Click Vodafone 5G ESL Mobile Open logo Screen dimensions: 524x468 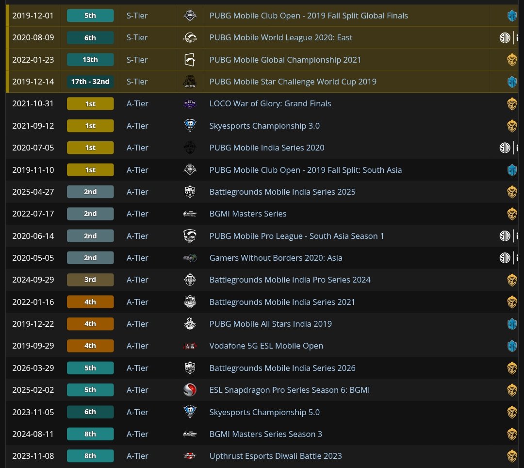[190, 346]
